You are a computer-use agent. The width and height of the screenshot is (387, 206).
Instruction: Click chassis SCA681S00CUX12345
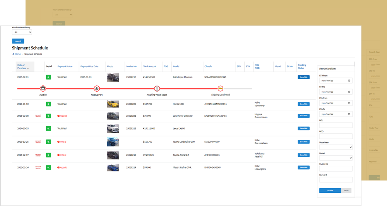click(215, 77)
